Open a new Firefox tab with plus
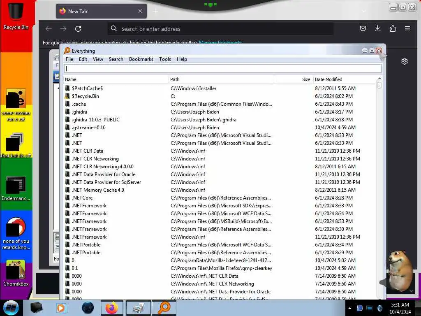Viewport: 421px width, 316px height. [155, 11]
